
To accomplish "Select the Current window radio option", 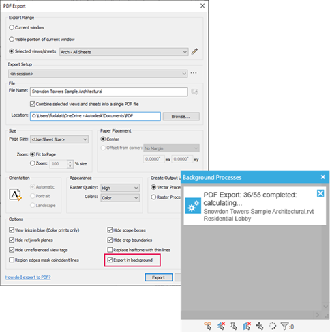I will [x=12, y=27].
